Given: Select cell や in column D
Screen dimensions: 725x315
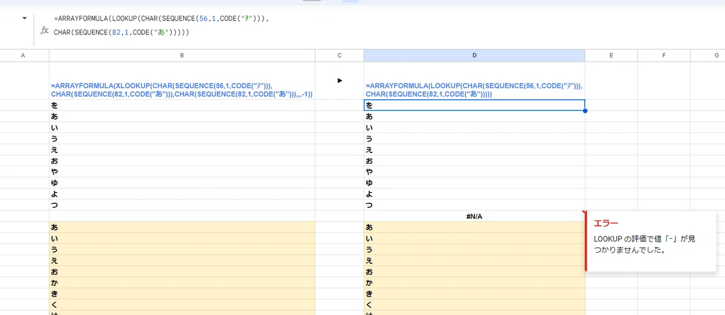Looking at the screenshot, I should [474, 172].
